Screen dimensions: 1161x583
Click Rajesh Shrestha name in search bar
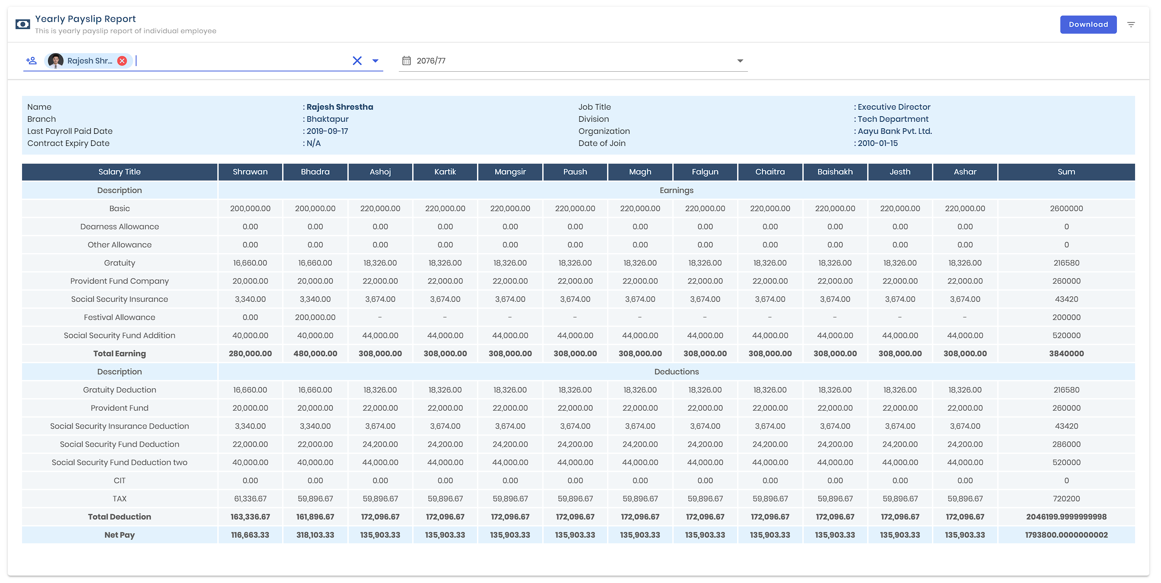pyautogui.click(x=88, y=61)
